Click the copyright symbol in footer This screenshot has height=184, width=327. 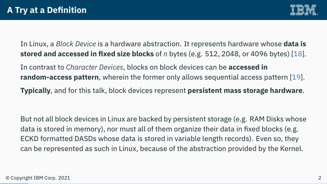pos(7,178)
